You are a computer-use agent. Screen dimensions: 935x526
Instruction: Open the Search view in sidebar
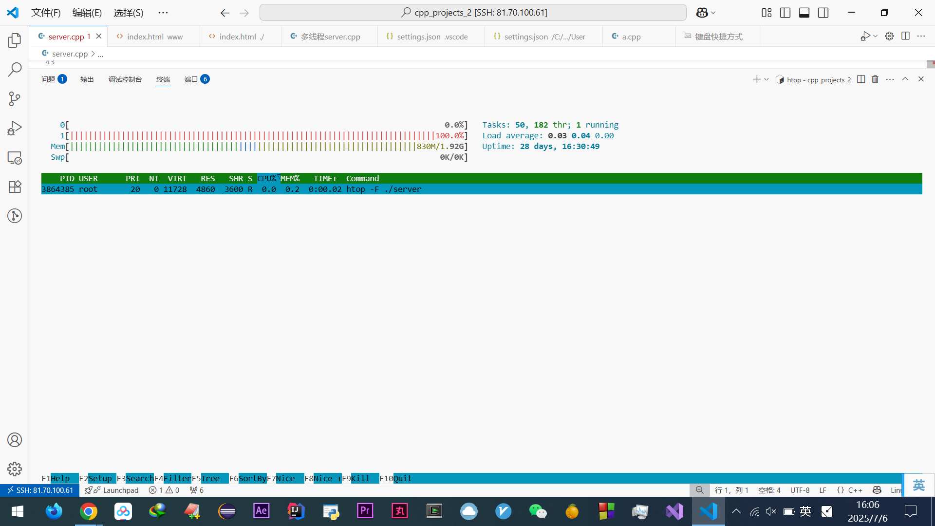15,70
